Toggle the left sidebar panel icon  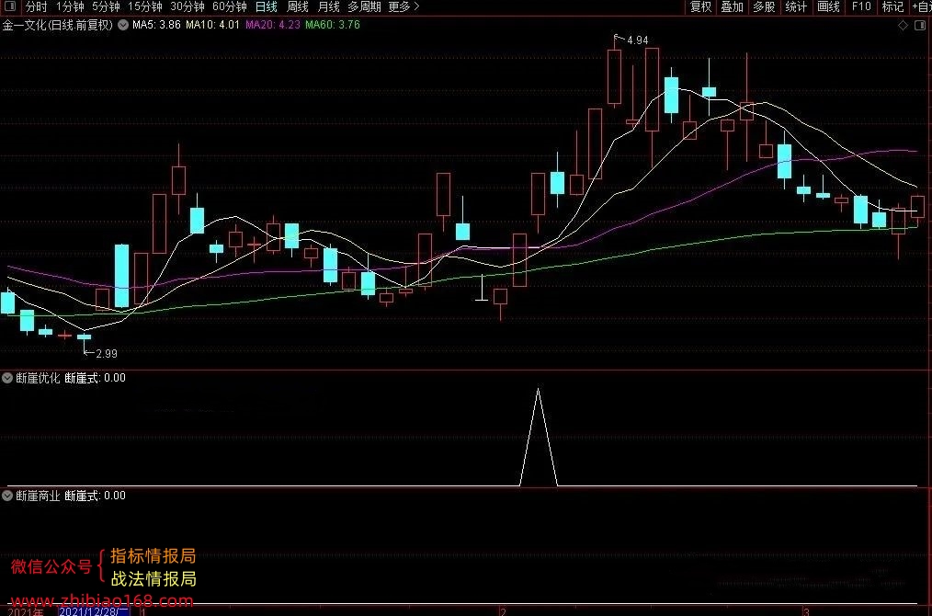[x=10, y=6]
